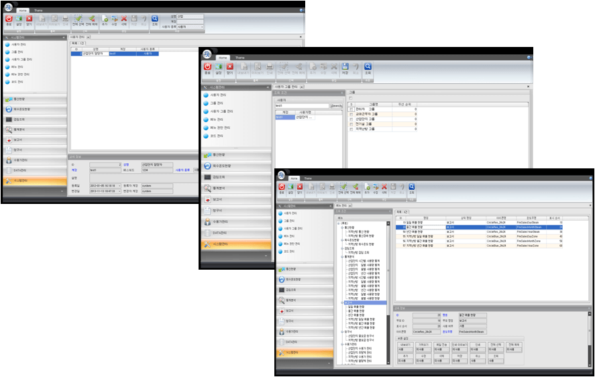
Task: Select the Home tab in the 사용자 그룹 관리 window
Action: pos(222,58)
